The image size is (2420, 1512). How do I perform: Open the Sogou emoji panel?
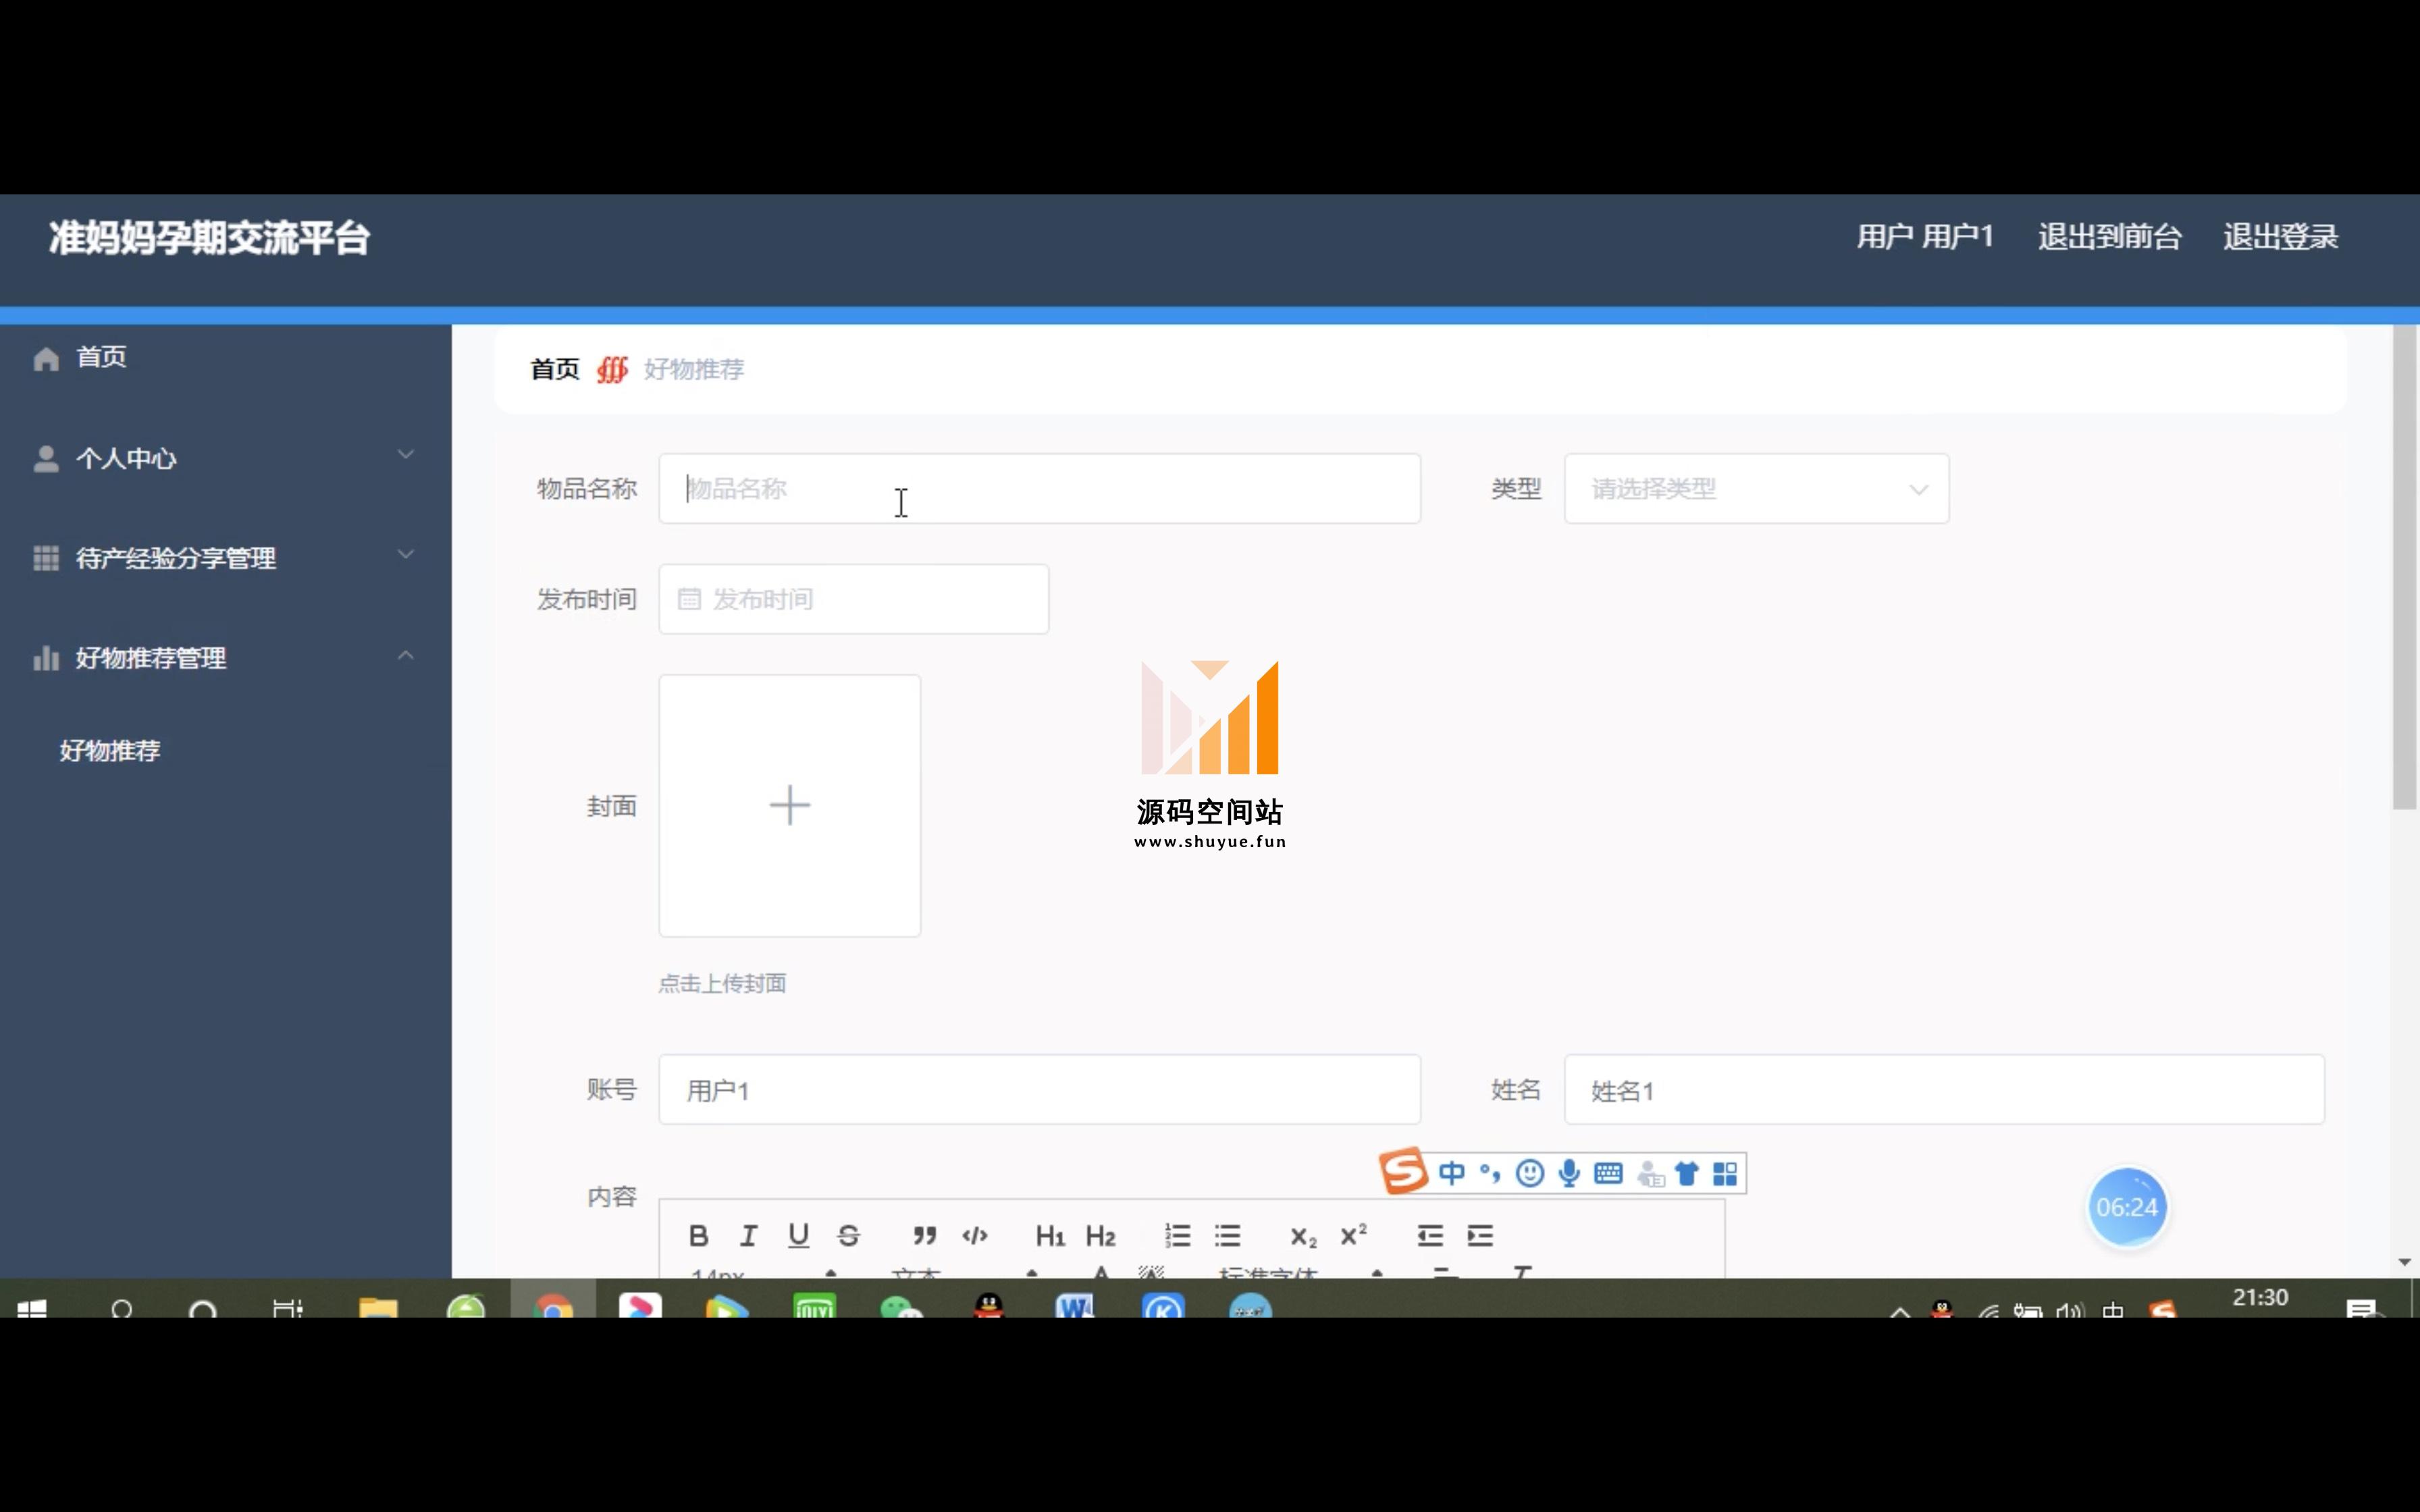point(1530,1173)
